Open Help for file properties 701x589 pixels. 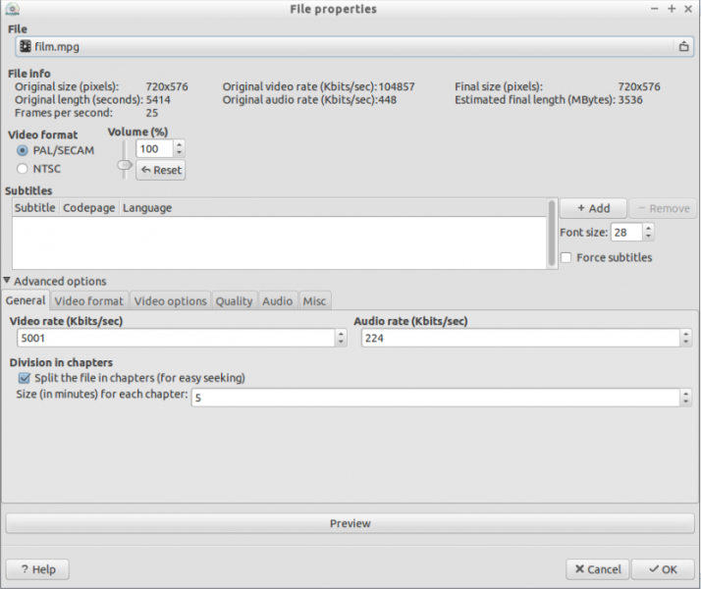point(37,569)
